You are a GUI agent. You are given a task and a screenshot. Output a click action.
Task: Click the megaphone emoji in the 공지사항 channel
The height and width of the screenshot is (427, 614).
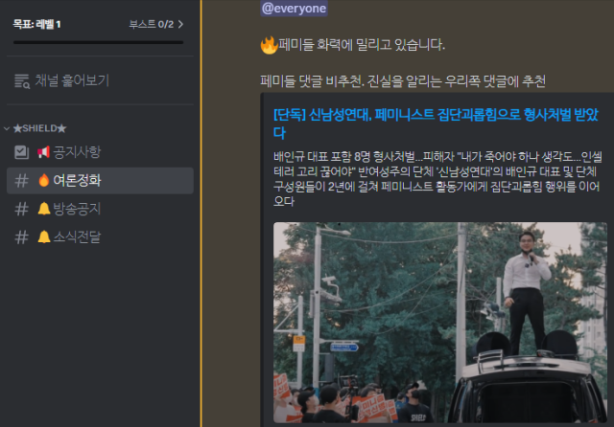(x=44, y=152)
